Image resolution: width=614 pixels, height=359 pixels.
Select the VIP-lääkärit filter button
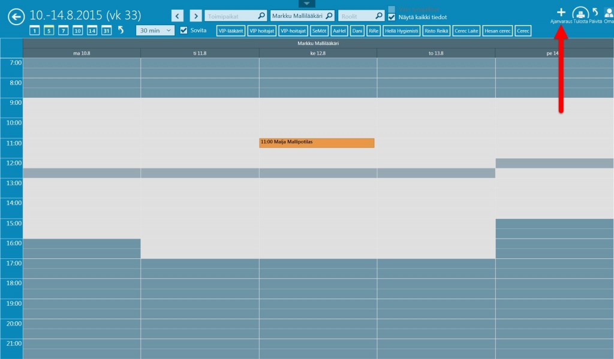[x=231, y=31]
